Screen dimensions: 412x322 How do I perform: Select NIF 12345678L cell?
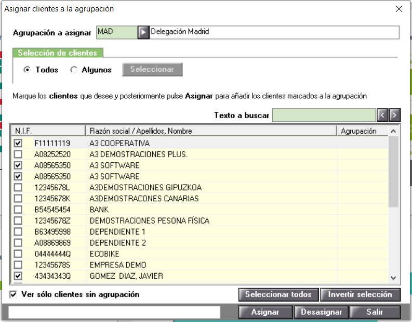coord(52,187)
